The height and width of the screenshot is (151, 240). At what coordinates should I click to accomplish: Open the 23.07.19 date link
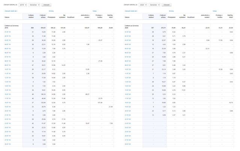pos(7,123)
